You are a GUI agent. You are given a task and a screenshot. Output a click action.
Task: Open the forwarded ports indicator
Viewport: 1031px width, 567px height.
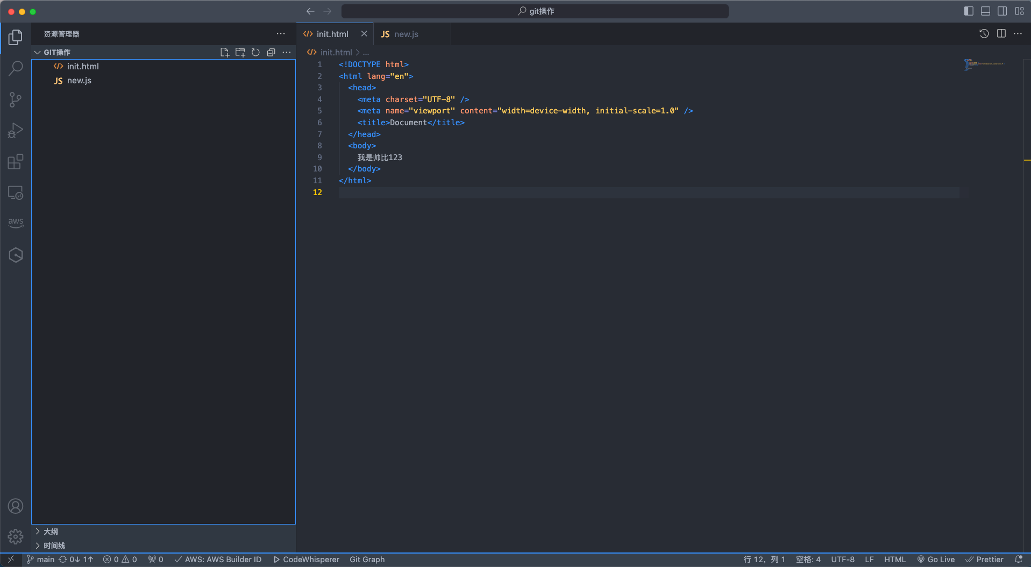point(155,559)
